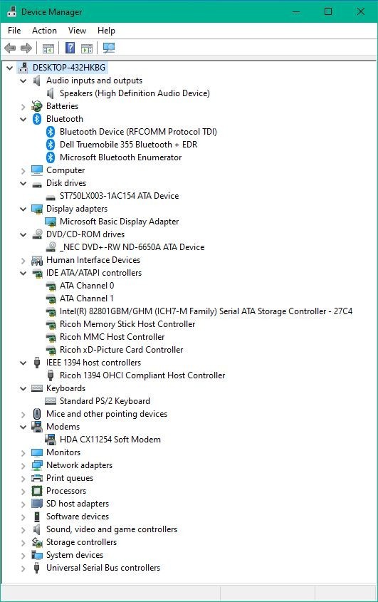
Task: Open the View menu
Action: click(x=77, y=31)
